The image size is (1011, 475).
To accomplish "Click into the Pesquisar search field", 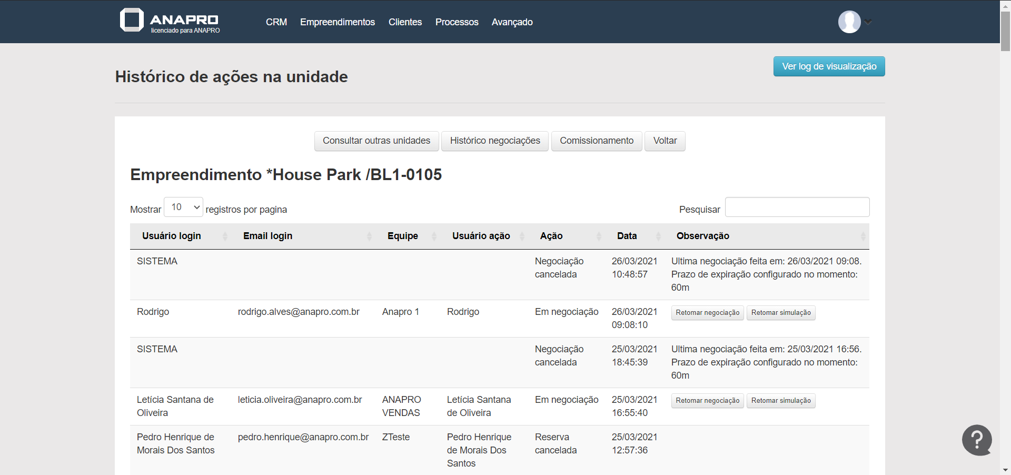I will 797,207.
